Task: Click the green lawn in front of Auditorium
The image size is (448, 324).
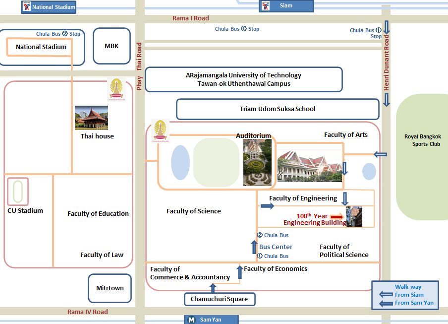Action: (216, 162)
